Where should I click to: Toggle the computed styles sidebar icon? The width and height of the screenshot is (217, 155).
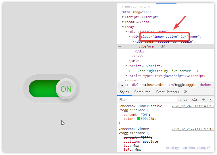coord(211,99)
